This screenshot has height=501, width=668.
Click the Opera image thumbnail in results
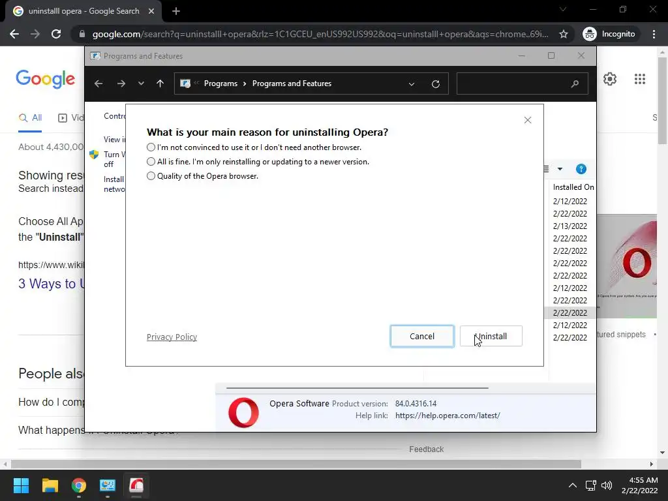tap(627, 266)
